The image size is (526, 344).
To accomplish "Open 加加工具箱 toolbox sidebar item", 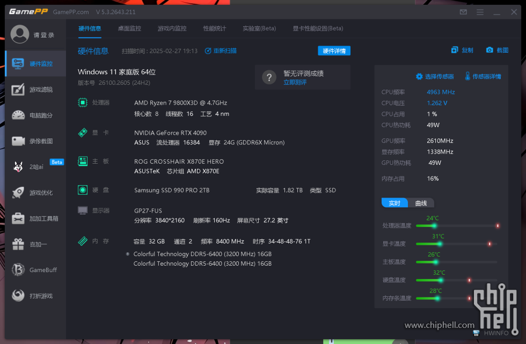I will pos(35,218).
